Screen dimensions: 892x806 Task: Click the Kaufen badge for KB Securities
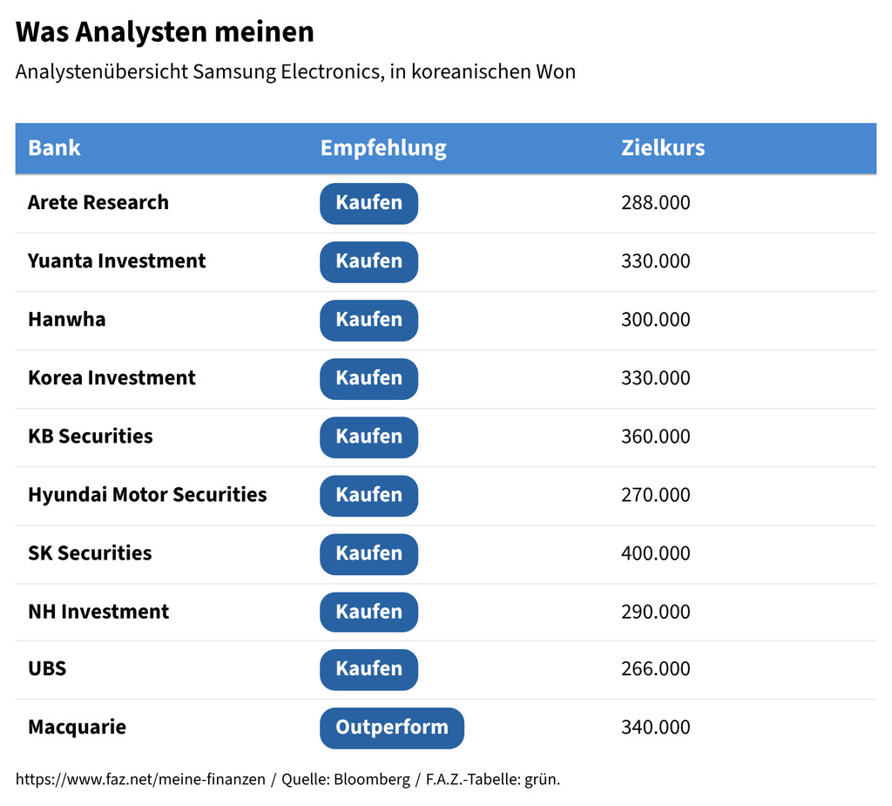click(368, 437)
